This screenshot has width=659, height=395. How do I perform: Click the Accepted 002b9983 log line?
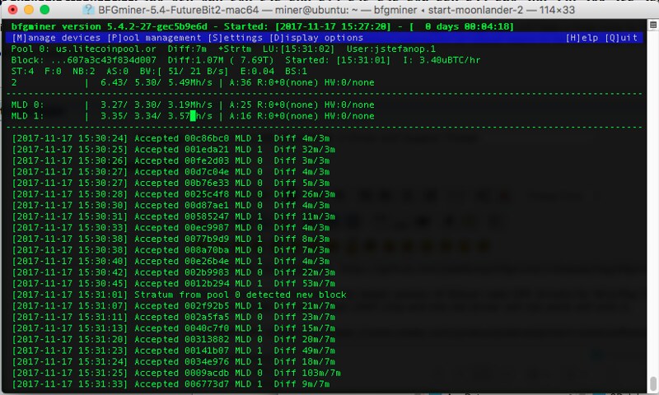click(x=173, y=272)
